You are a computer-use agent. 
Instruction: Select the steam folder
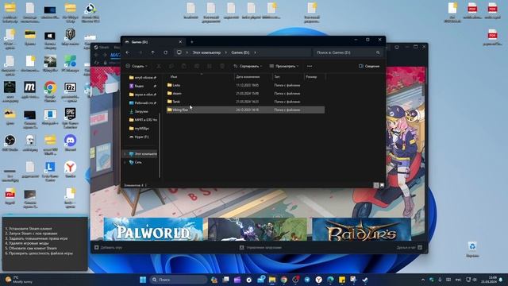(x=245, y=94)
